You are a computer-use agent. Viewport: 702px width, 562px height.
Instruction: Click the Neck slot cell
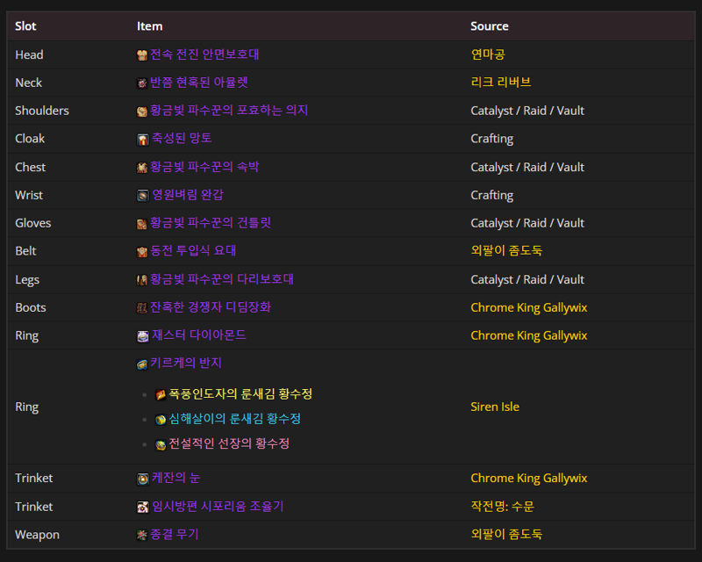(x=28, y=83)
